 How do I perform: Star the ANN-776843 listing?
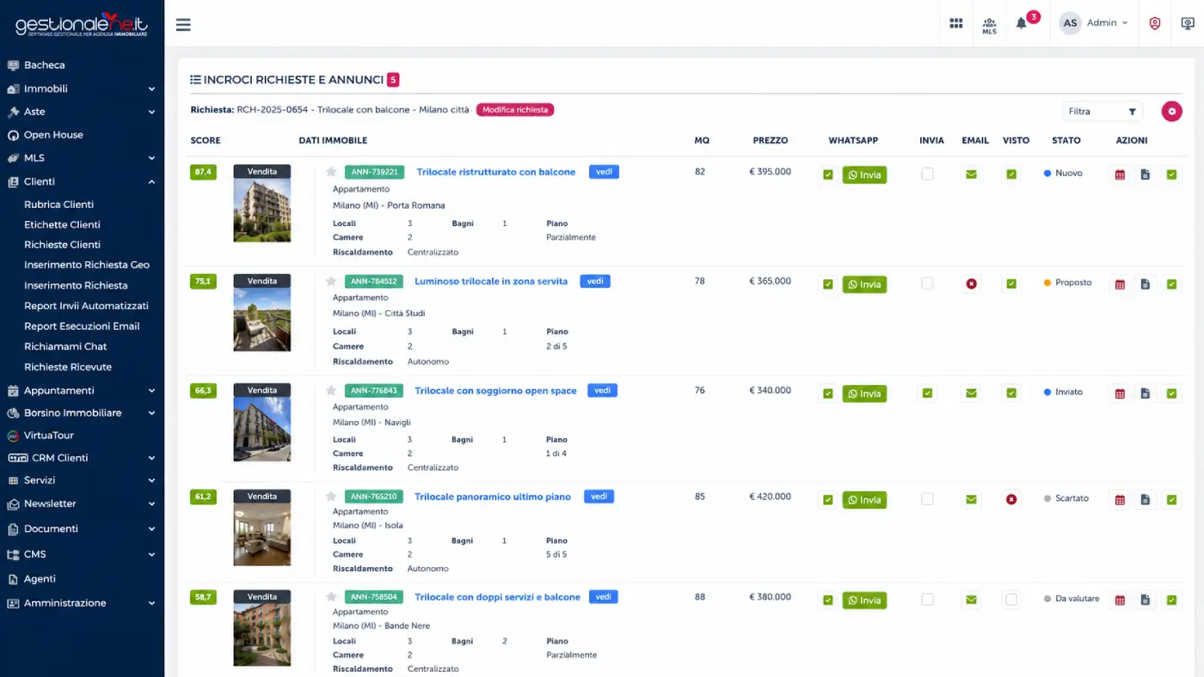pos(331,390)
